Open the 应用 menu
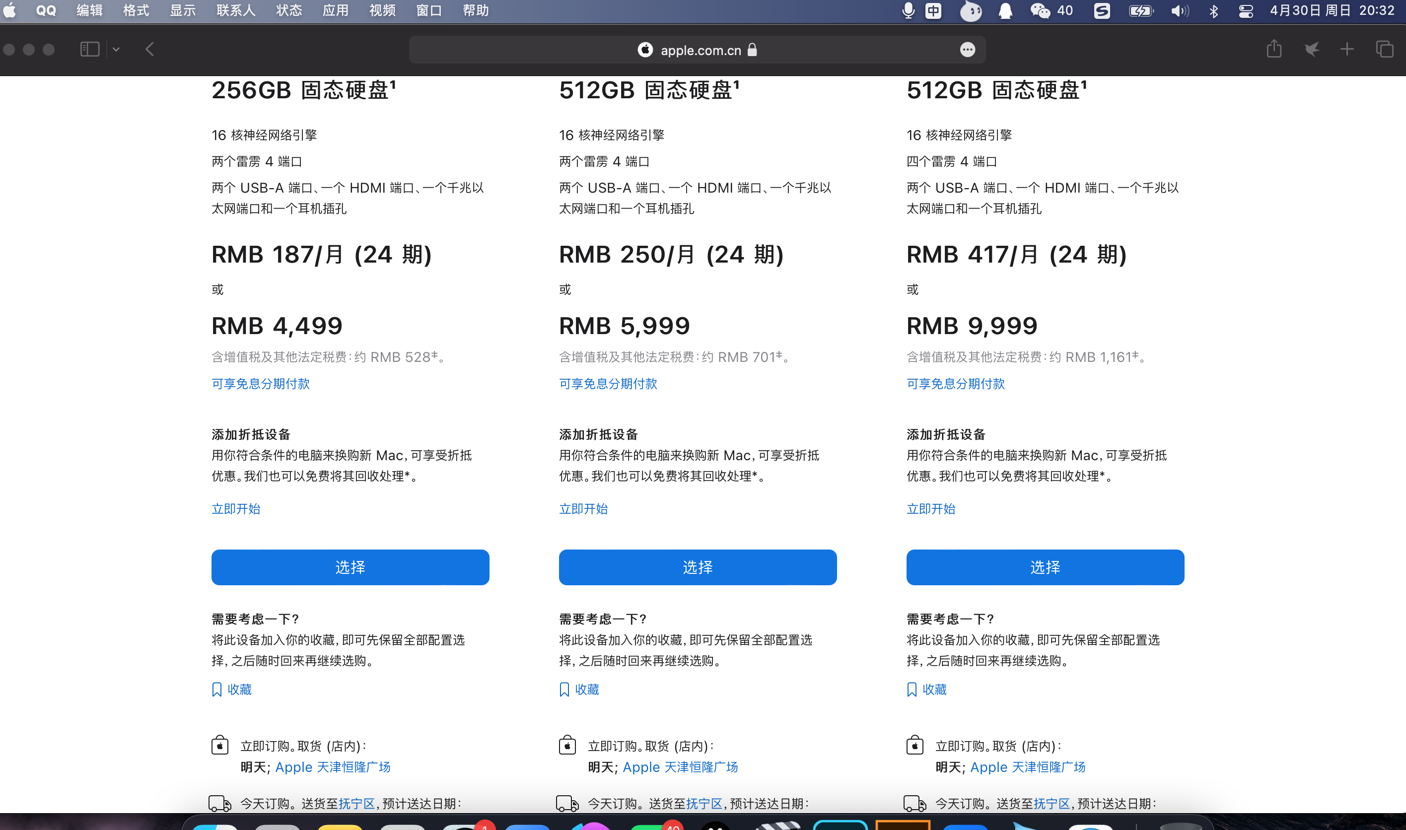 336,10
